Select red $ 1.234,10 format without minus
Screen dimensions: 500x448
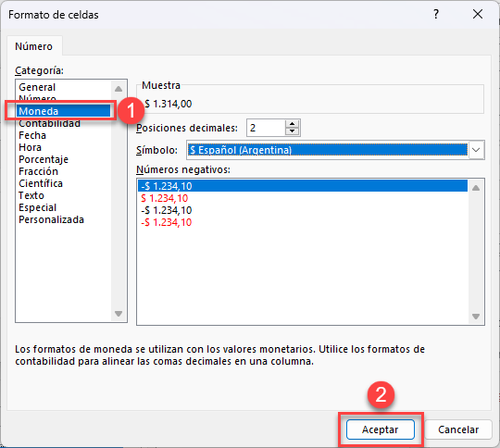pyautogui.click(x=303, y=198)
